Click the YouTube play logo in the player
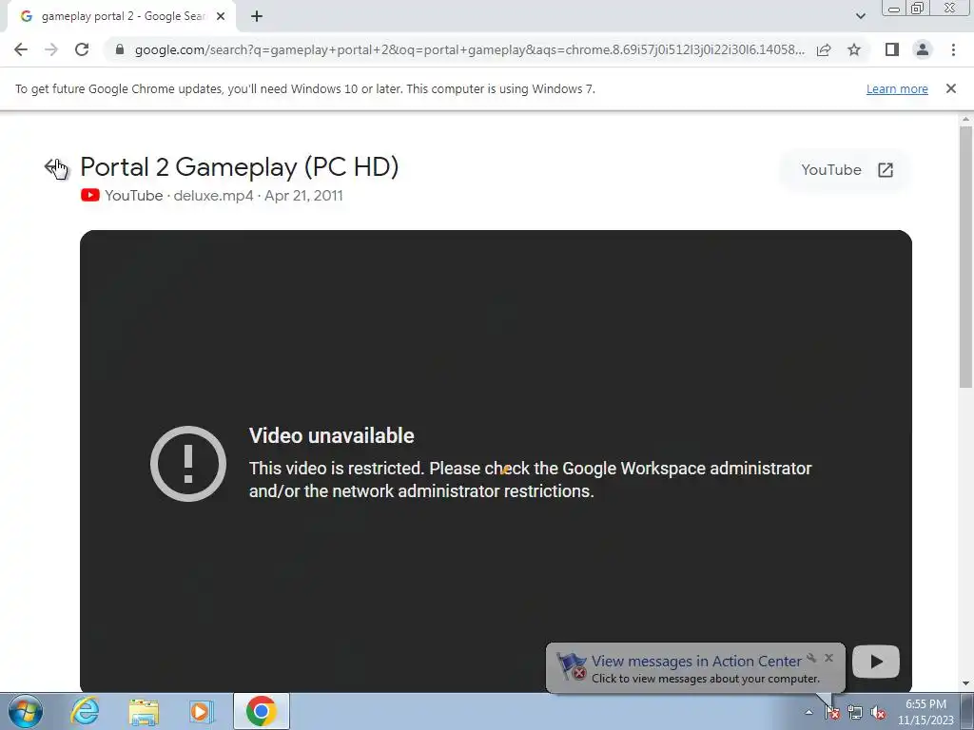 click(x=876, y=662)
